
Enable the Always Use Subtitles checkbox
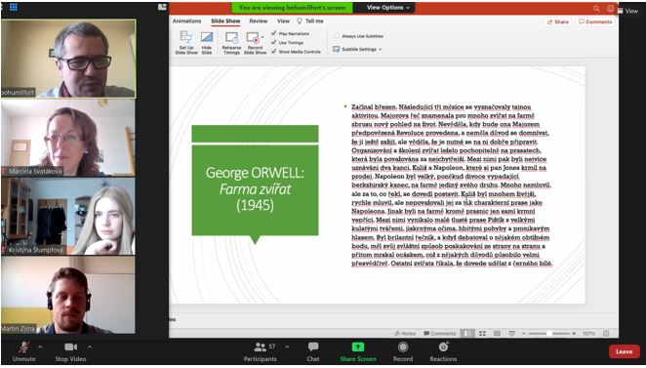(337, 36)
